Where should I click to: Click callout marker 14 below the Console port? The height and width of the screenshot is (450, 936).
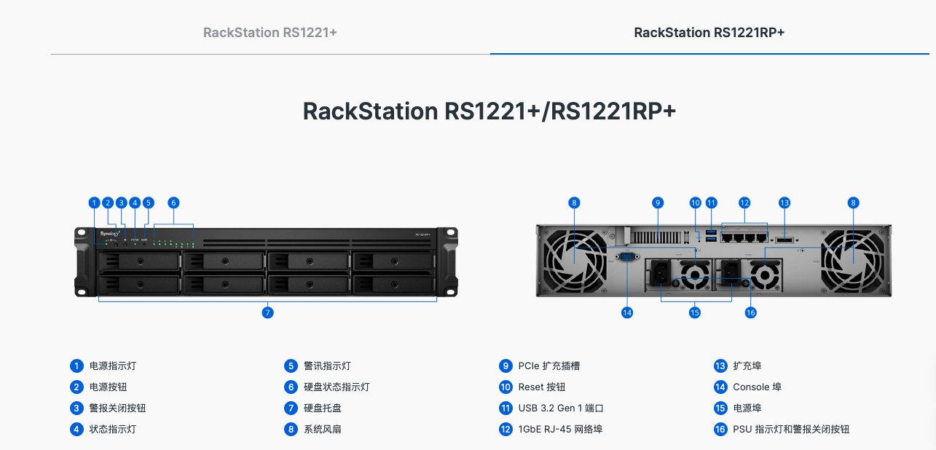coord(627,312)
